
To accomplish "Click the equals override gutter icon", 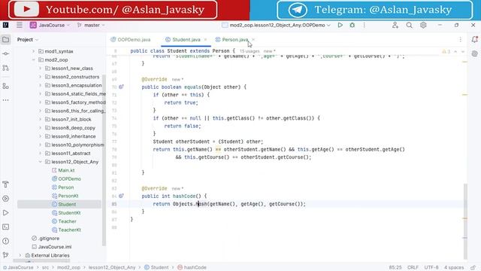I will pyautogui.click(x=121, y=87).
